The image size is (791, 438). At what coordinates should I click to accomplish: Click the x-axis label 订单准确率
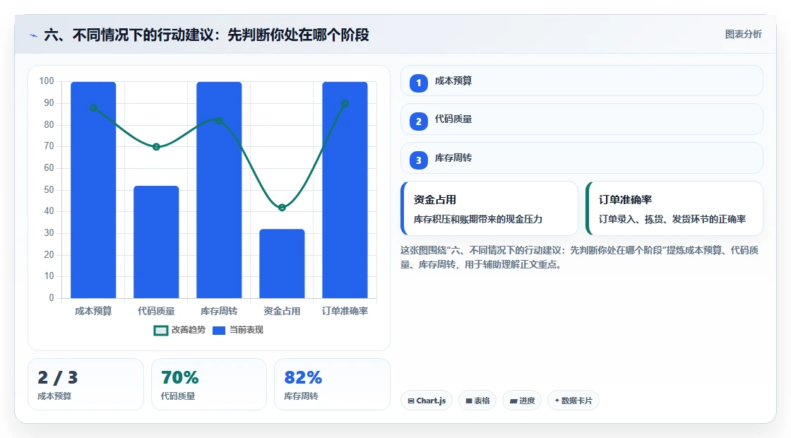tap(345, 312)
